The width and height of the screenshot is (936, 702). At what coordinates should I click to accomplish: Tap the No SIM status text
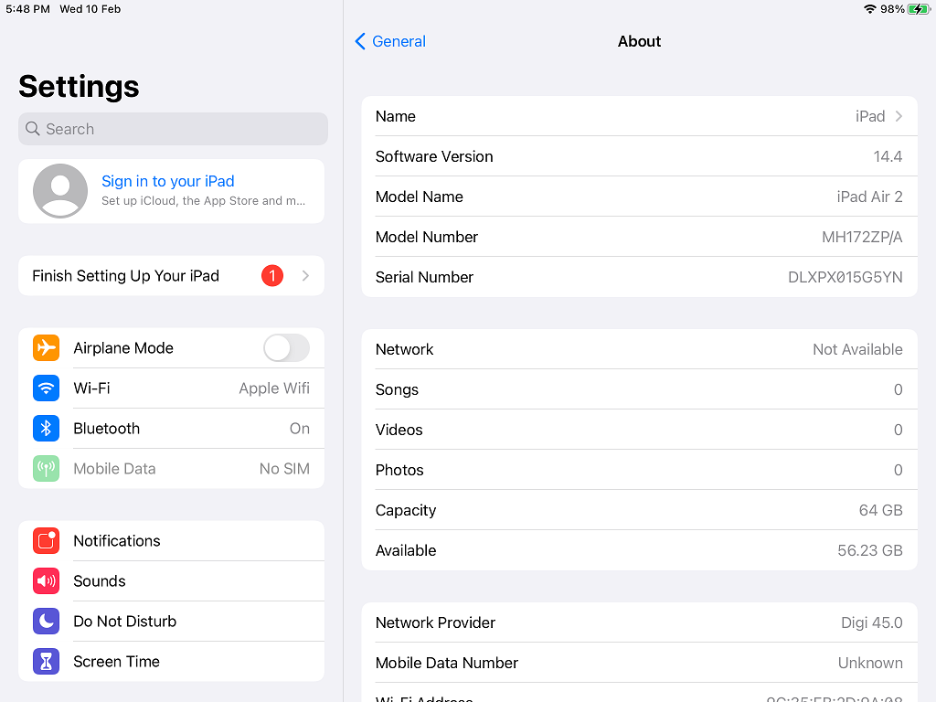click(284, 469)
